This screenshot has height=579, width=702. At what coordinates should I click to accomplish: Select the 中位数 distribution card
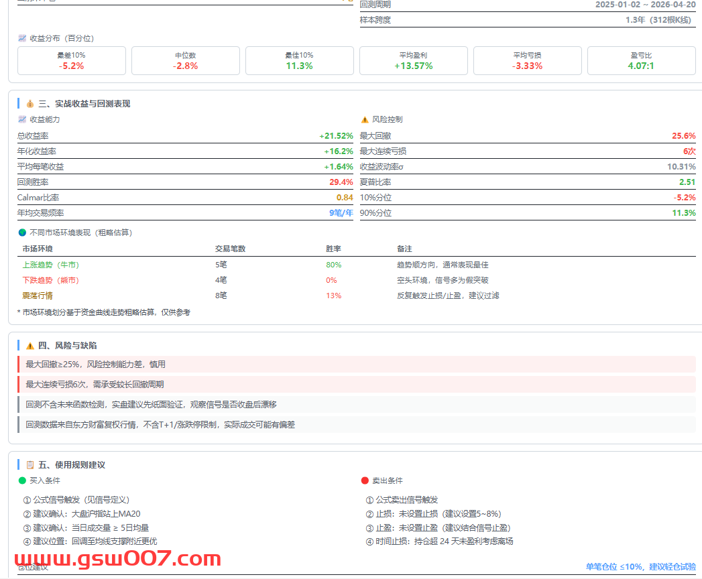[x=185, y=60]
